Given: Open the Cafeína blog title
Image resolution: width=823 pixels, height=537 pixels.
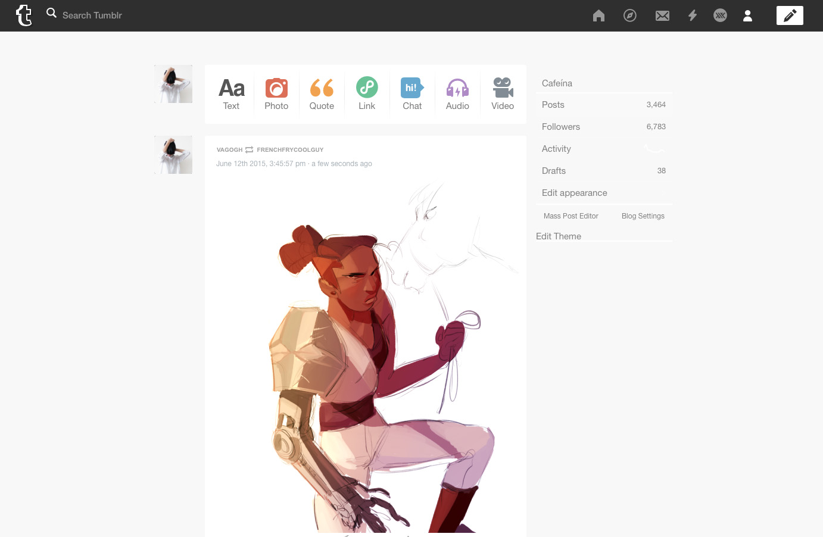Looking at the screenshot, I should (557, 83).
